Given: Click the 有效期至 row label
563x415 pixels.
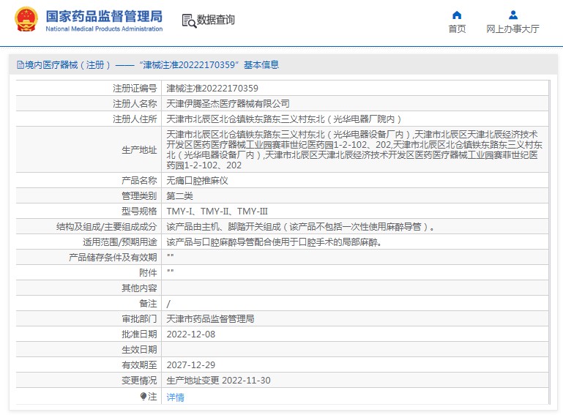Looking at the screenshot, I should (x=139, y=365).
